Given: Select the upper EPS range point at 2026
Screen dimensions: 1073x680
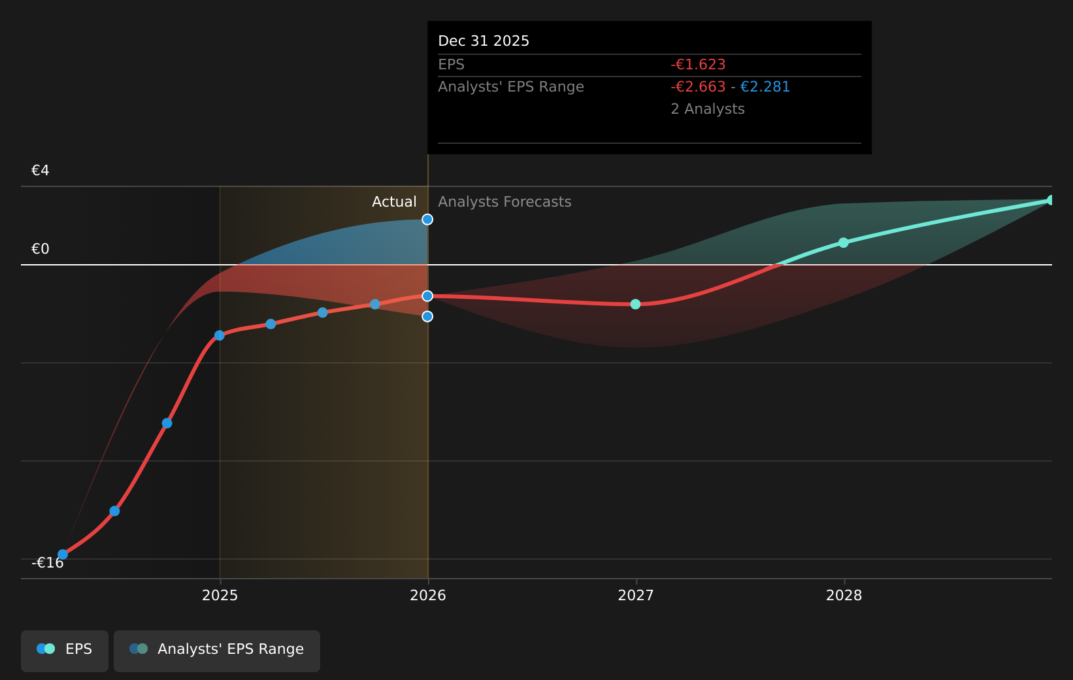Looking at the screenshot, I should [x=427, y=220].
